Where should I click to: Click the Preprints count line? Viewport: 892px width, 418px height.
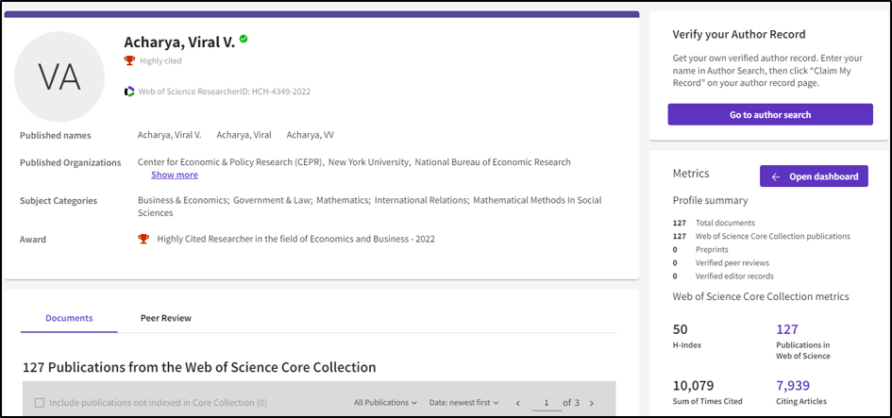tap(700, 250)
